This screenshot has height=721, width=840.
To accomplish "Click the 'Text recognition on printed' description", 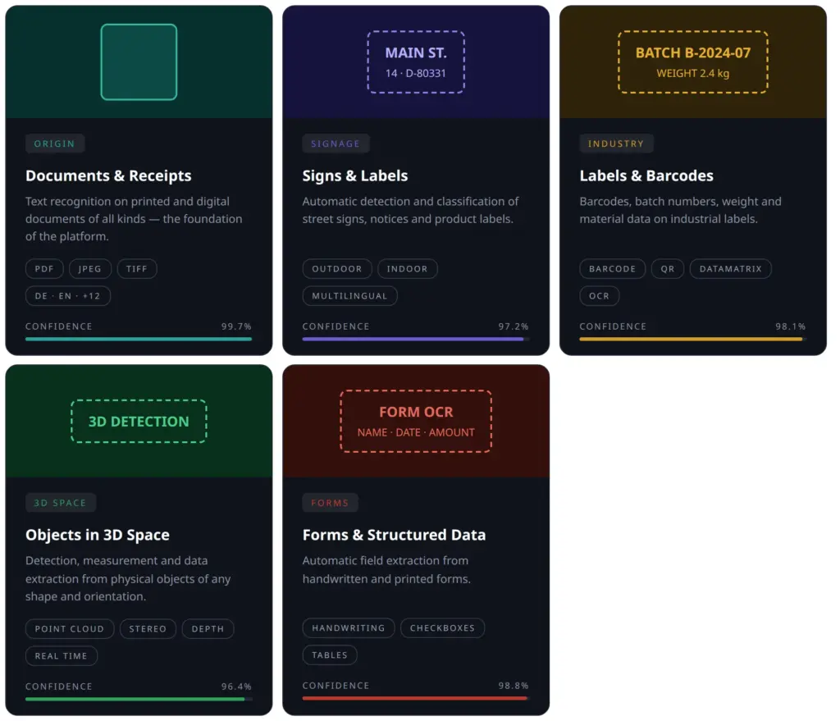I will click(x=134, y=218).
